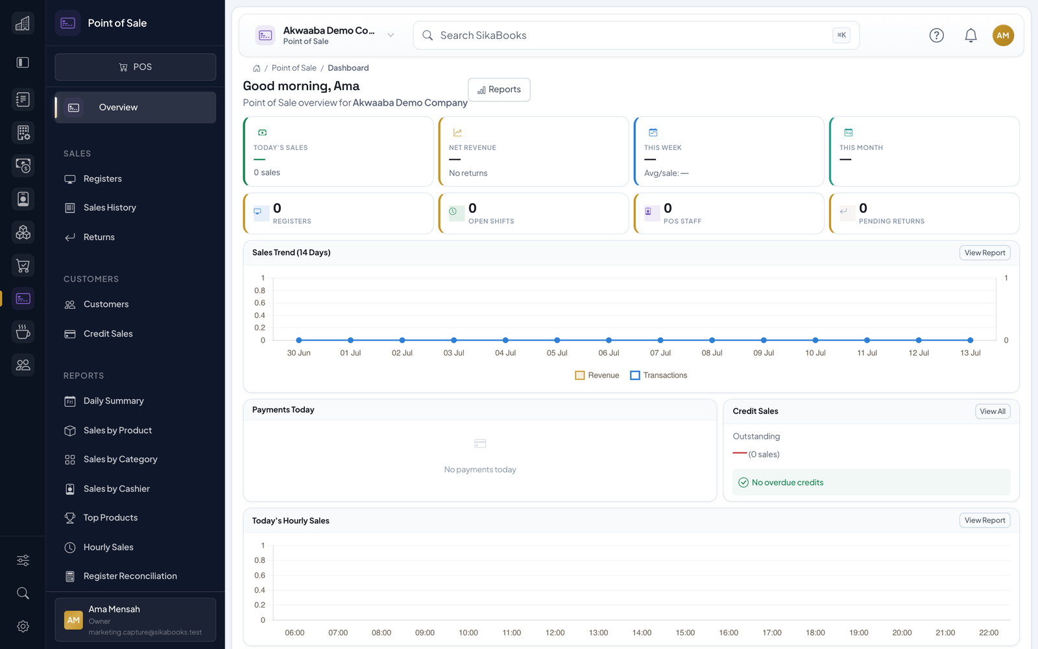Click the 06 Jul data point
Screen dimensions: 1038x649
tap(609, 340)
